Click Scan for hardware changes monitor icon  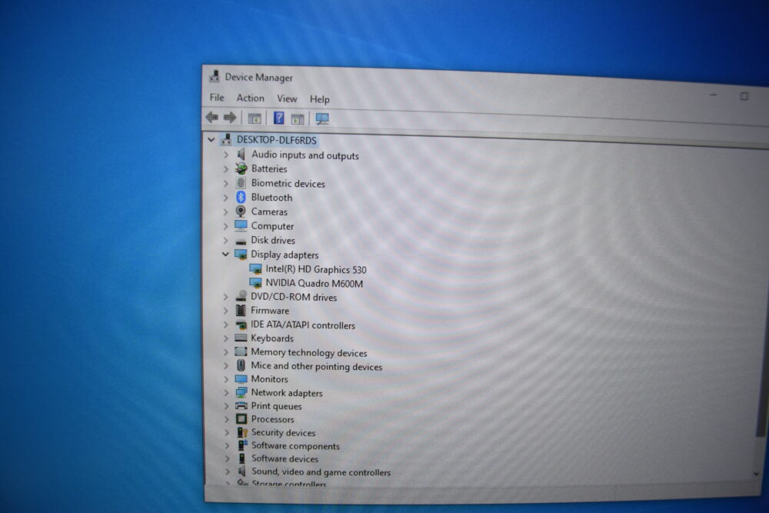[x=322, y=118]
